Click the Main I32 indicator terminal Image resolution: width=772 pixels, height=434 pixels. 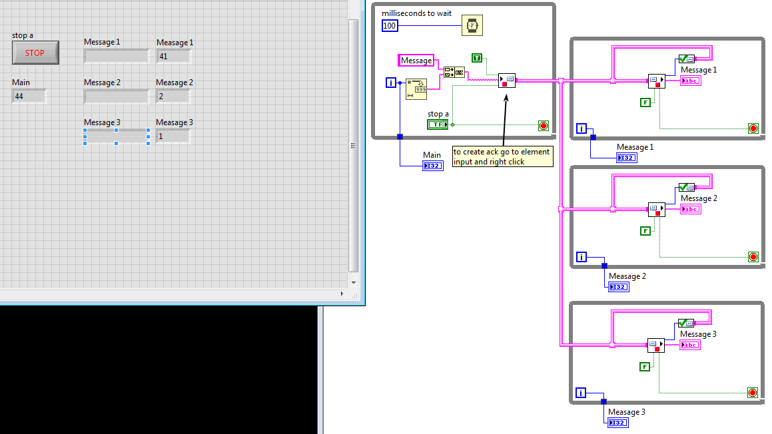click(432, 165)
